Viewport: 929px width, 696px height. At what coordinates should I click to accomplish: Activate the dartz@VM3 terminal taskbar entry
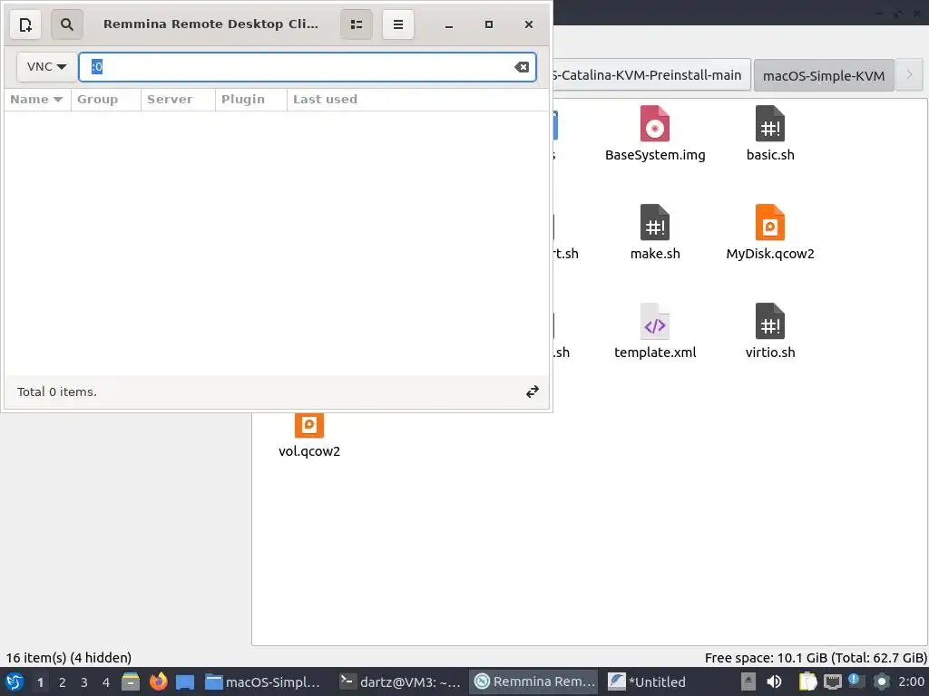tap(400, 681)
